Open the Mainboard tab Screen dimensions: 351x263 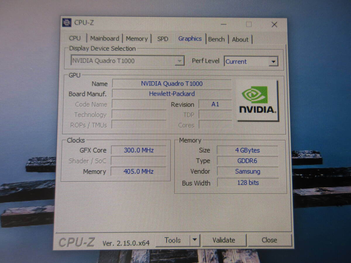pyautogui.click(x=104, y=39)
